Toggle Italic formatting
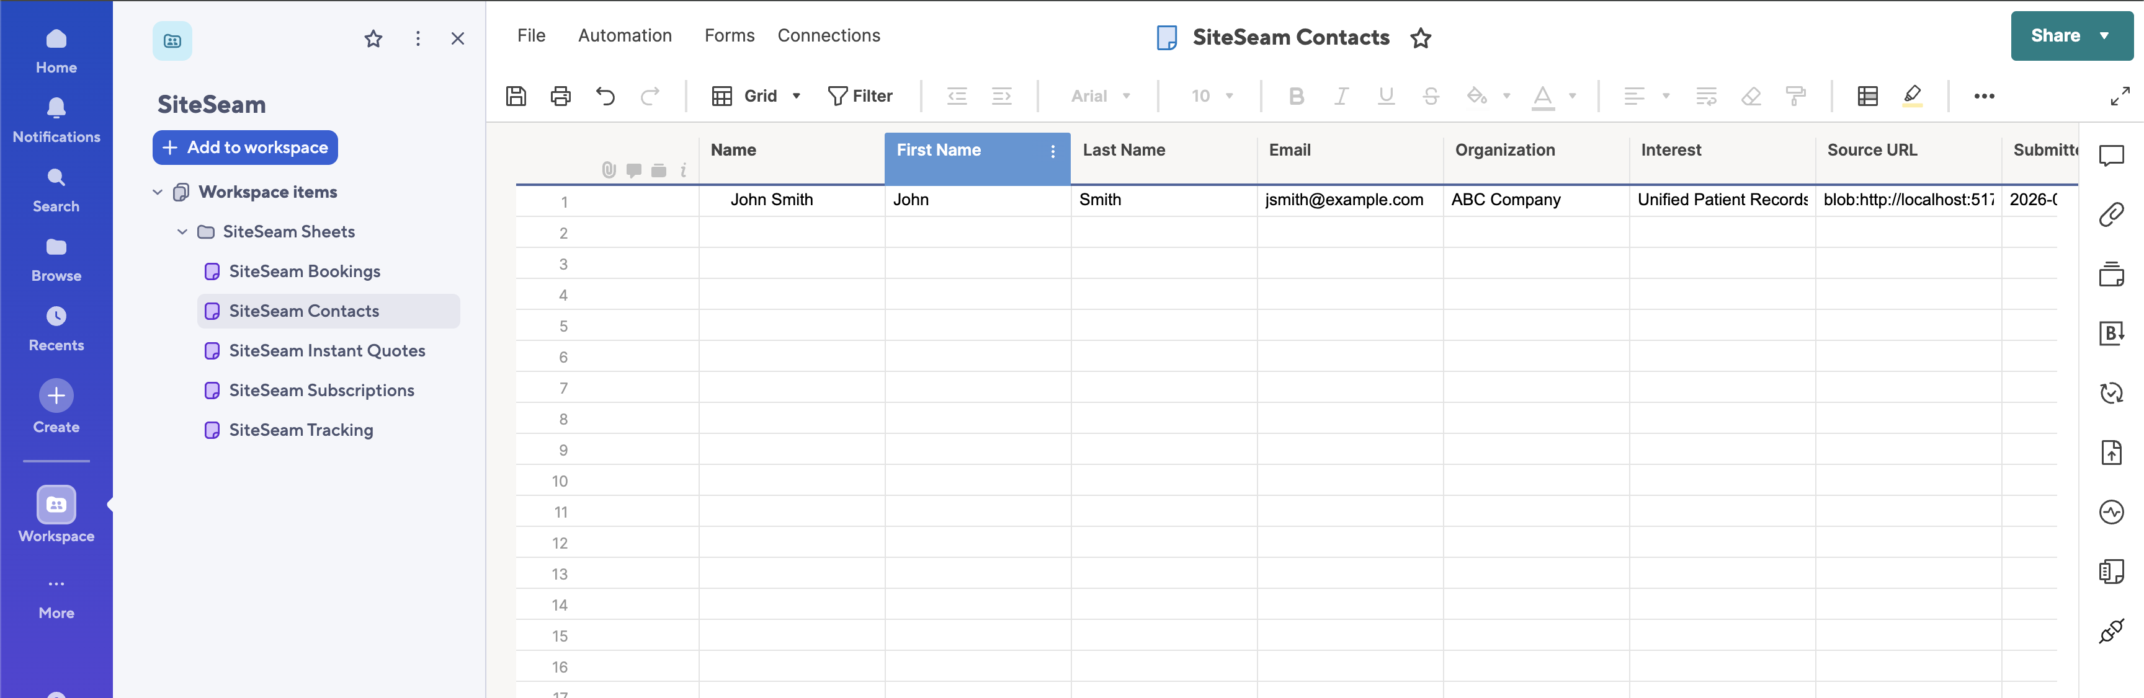This screenshot has height=698, width=2144. click(x=1341, y=95)
